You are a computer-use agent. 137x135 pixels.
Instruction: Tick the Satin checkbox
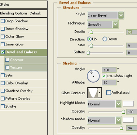coord(3,75)
